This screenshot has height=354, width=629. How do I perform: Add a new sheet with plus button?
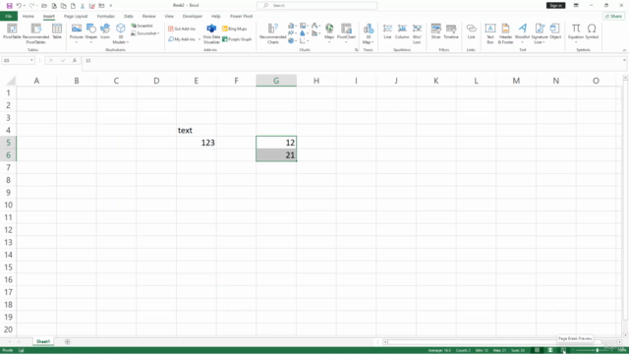point(68,341)
